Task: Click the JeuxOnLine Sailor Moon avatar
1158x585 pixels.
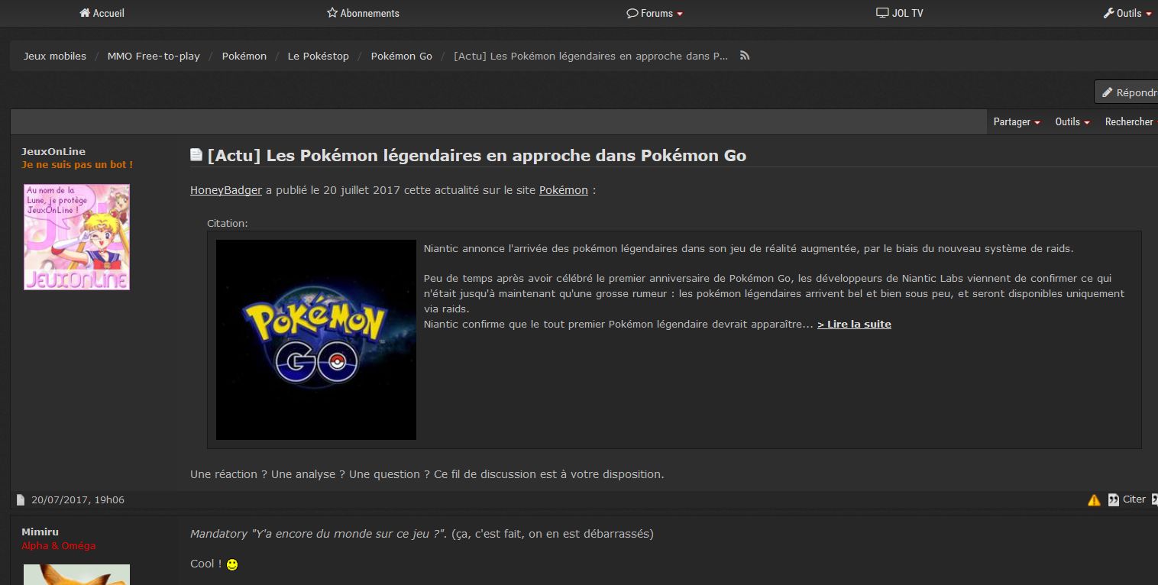Action: [76, 237]
